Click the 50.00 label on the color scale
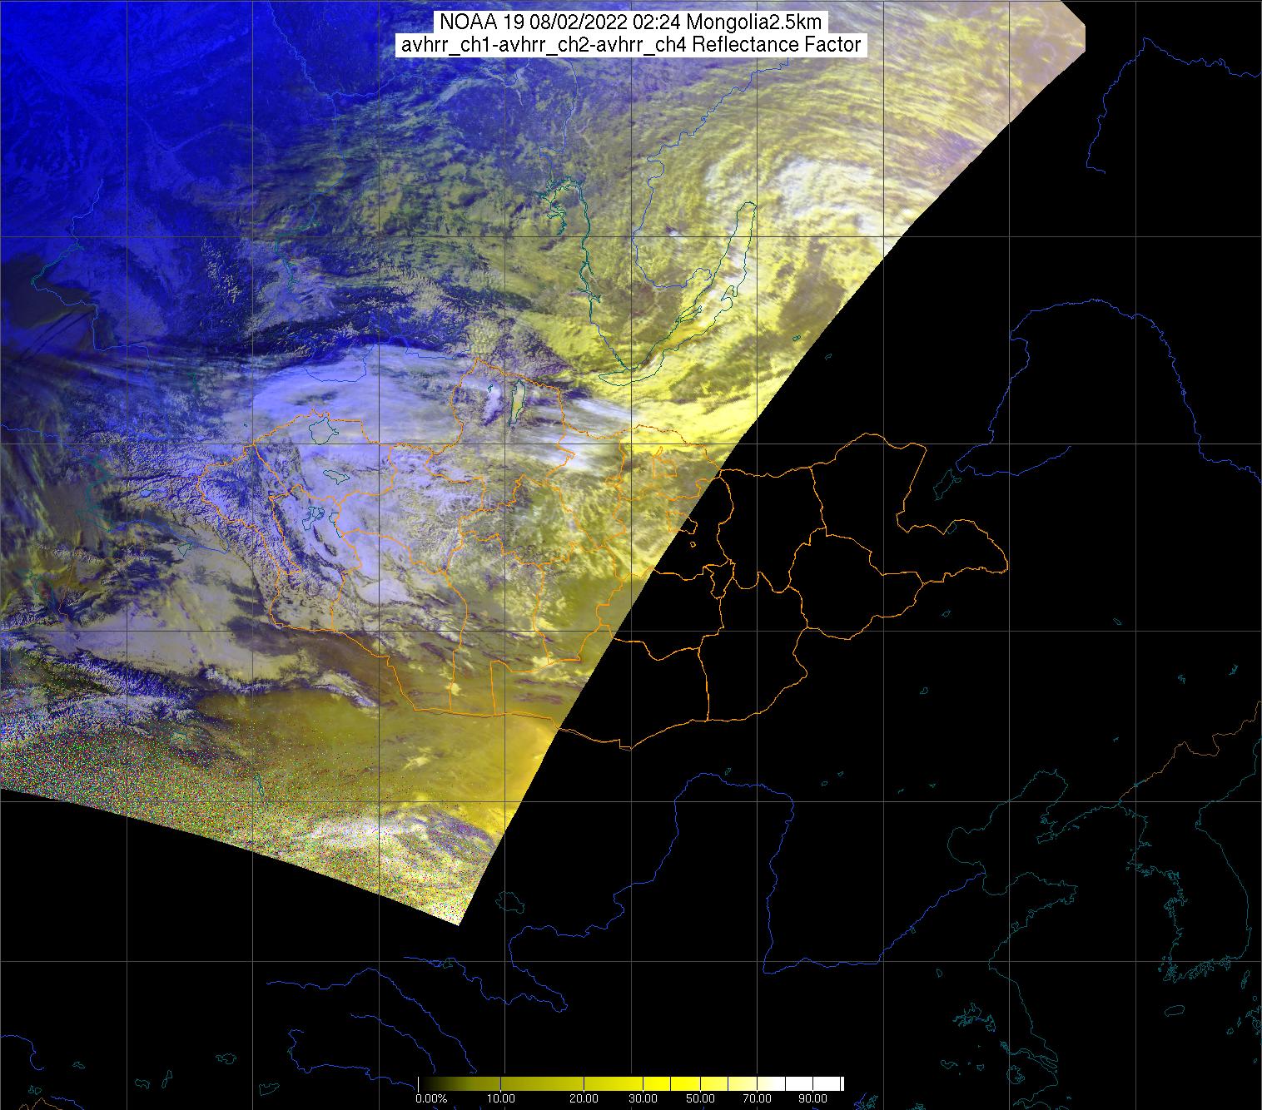The image size is (1262, 1110). click(700, 1098)
